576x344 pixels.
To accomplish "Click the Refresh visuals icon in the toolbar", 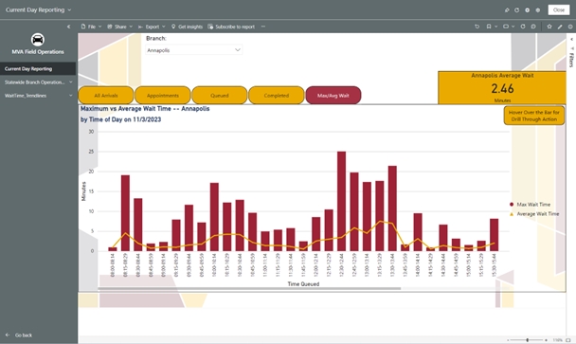I will tap(523, 27).
